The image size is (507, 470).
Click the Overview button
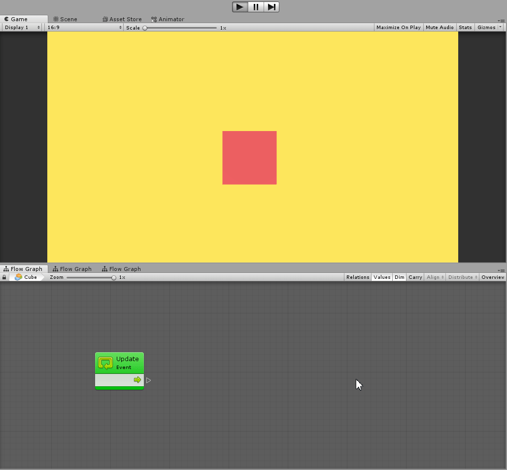pyautogui.click(x=493, y=277)
